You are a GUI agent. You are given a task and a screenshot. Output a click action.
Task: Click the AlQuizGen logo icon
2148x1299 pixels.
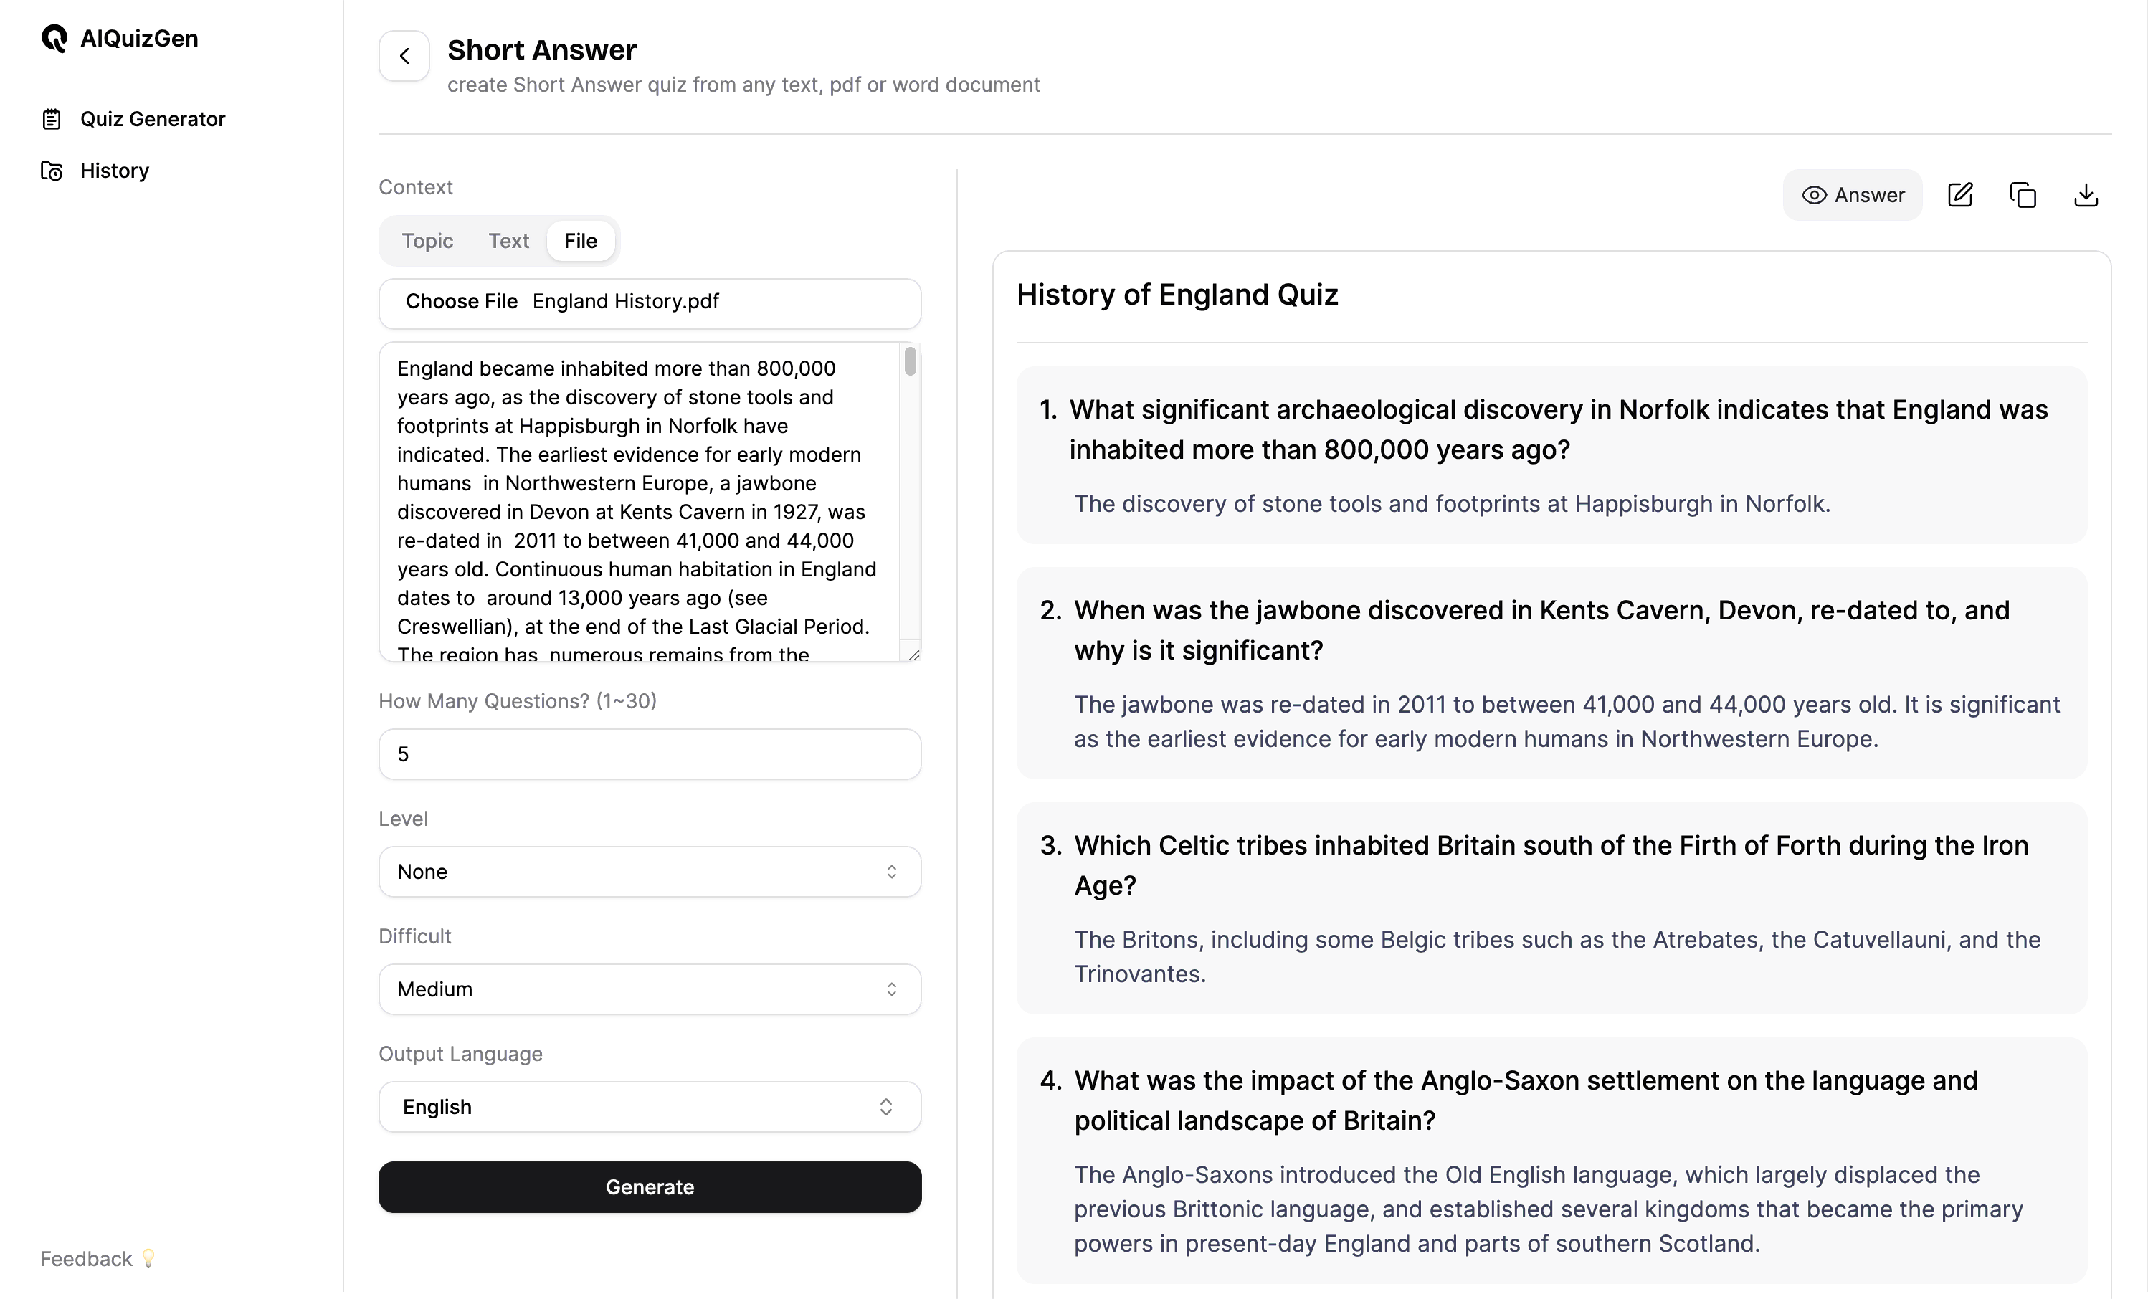(x=55, y=37)
